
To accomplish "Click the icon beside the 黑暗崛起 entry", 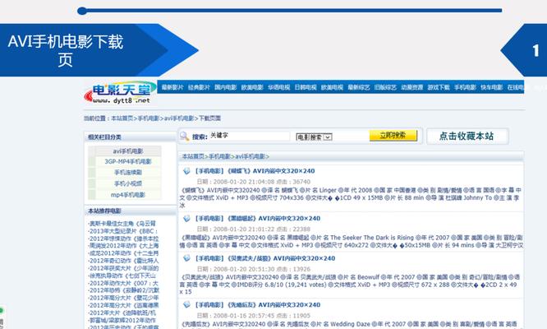I will tap(186, 218).
